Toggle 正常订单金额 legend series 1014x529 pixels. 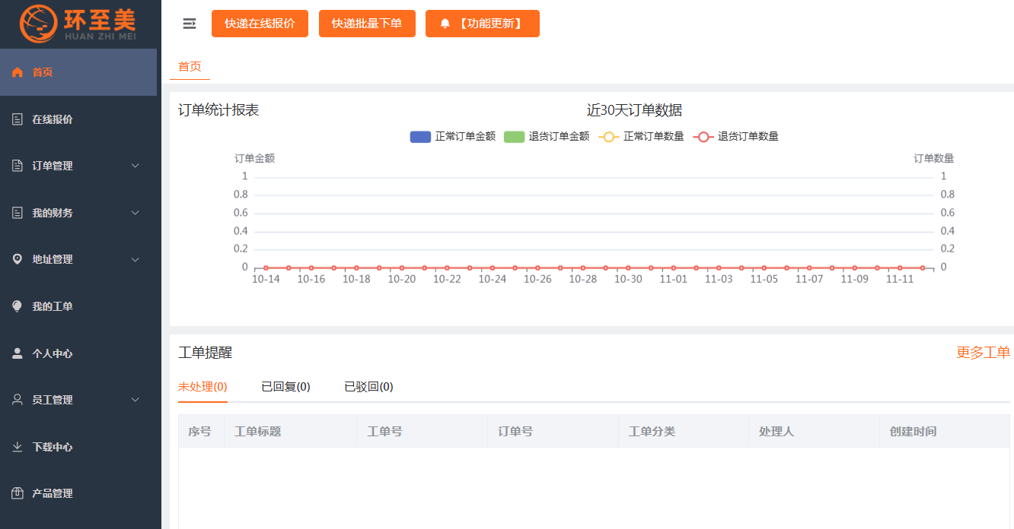(453, 137)
